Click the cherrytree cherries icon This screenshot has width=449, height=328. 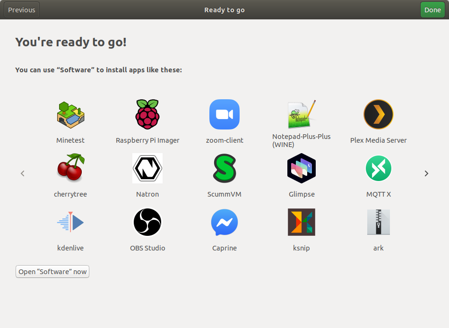[x=71, y=168]
